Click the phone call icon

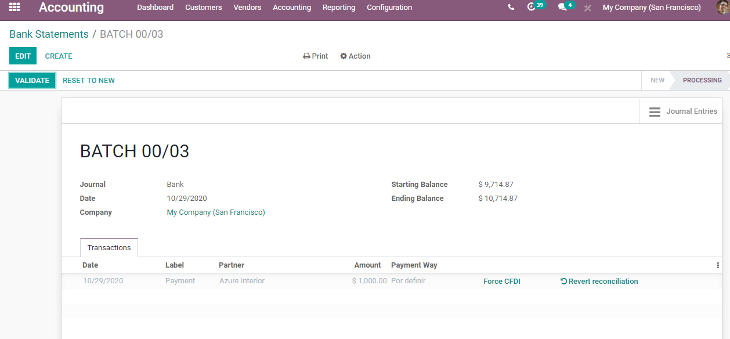[511, 8]
